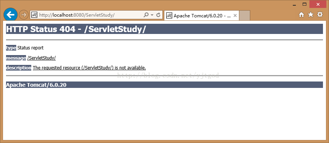Screen dimensions: 329x143
Task: Refresh the page with reload icon
Action: (158, 15)
